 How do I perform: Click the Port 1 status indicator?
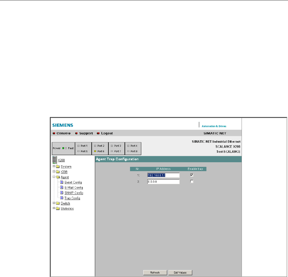click(x=78, y=146)
